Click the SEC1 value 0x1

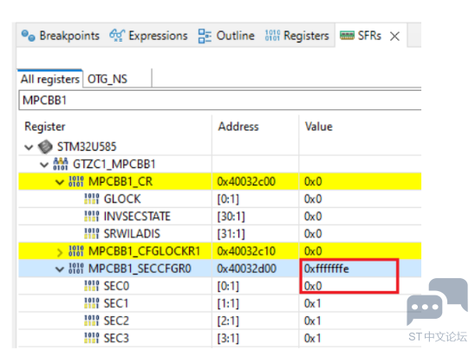pos(312,303)
